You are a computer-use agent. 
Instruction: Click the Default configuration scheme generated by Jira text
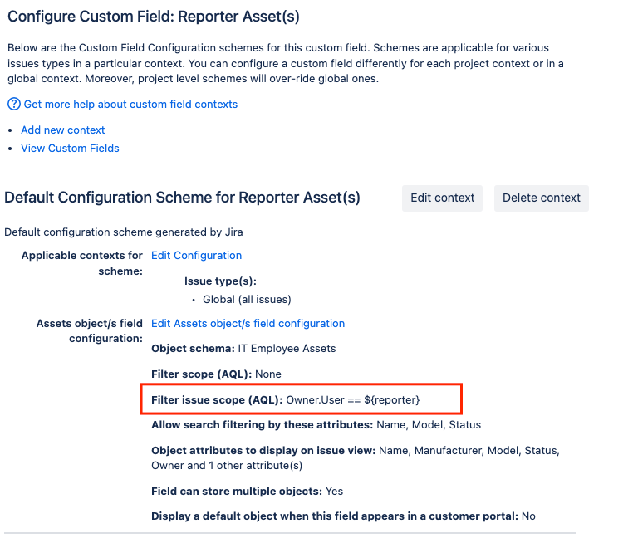(x=124, y=232)
